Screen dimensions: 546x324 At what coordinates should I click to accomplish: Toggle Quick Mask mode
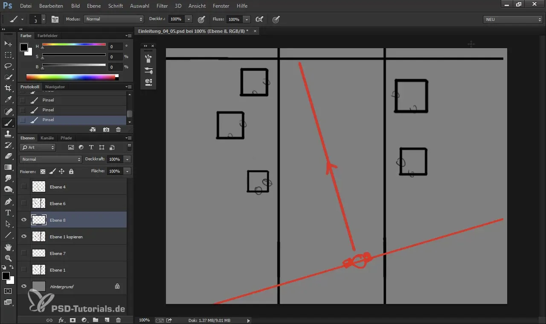[8, 291]
